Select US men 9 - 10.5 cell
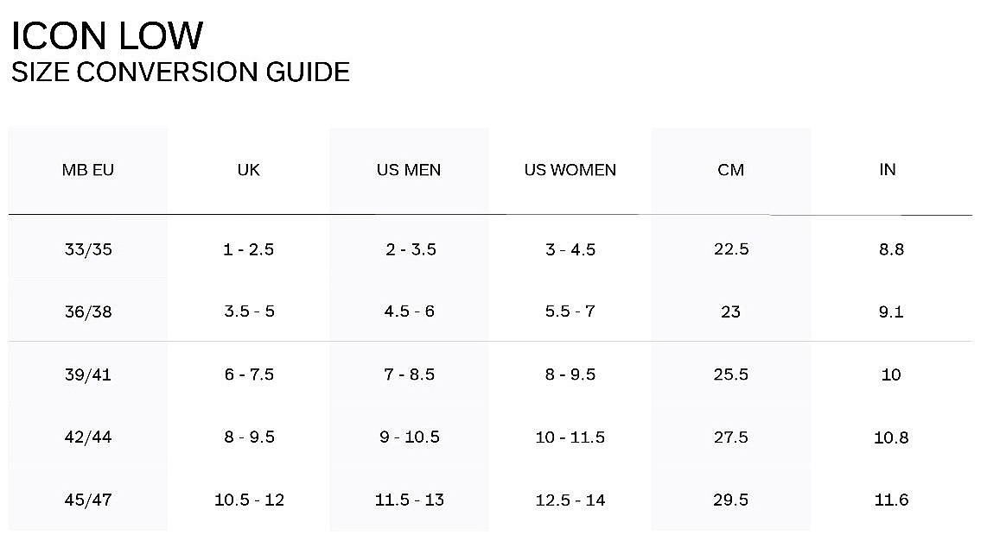The height and width of the screenshot is (560, 987). pyautogui.click(x=410, y=437)
